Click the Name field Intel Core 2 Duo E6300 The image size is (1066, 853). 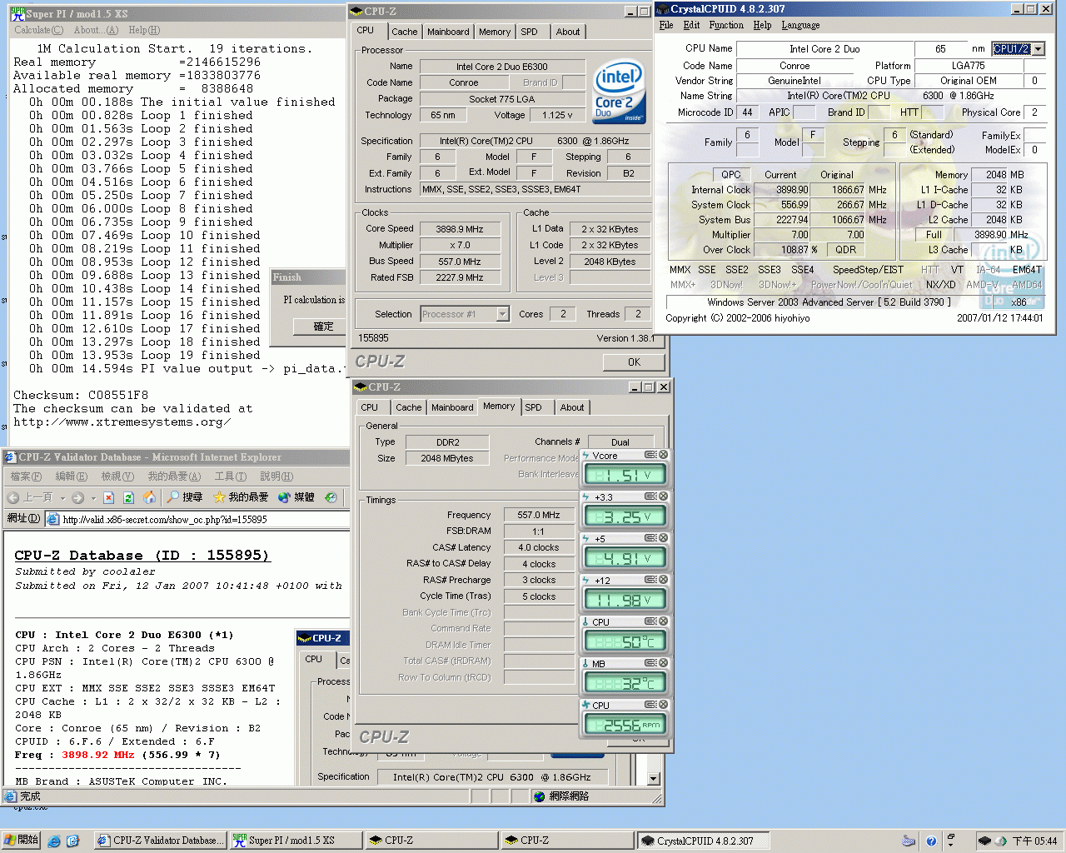[x=502, y=67]
